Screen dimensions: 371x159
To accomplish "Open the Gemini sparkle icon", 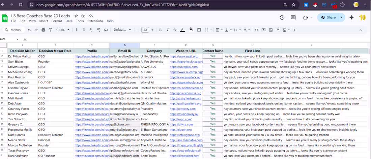I will [351, 17].
